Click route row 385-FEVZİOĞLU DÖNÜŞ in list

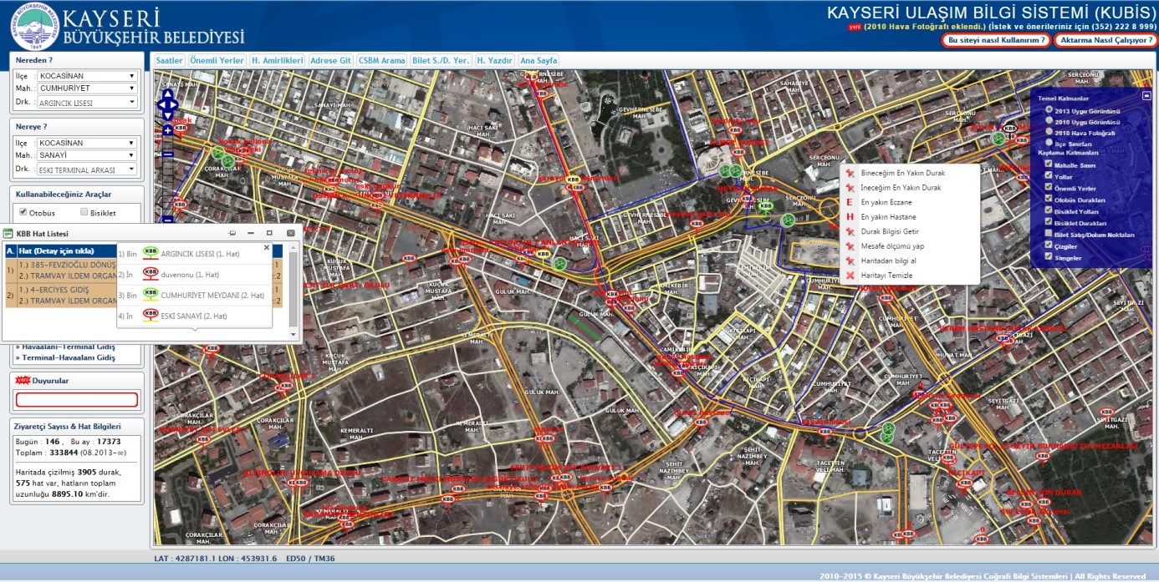point(65,263)
